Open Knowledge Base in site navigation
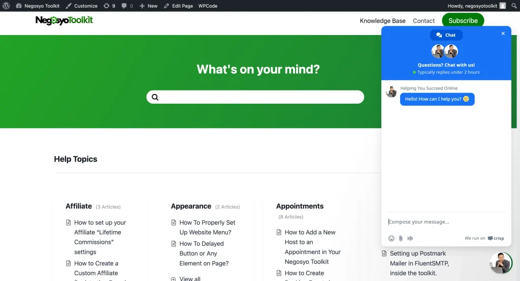The height and width of the screenshot is (281, 520). click(x=382, y=21)
